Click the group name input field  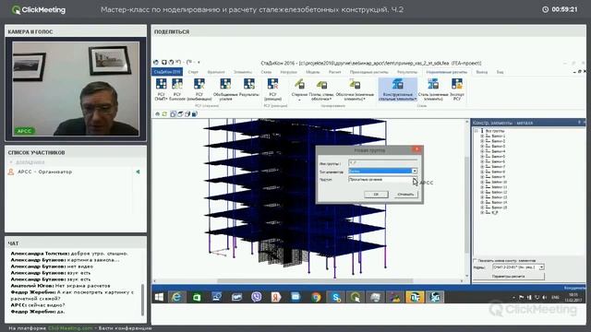pyautogui.click(x=382, y=163)
